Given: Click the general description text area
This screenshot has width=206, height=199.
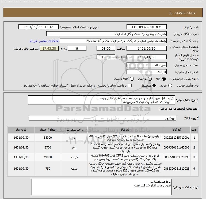Looking at the screenshot, I should (x=101, y=100).
